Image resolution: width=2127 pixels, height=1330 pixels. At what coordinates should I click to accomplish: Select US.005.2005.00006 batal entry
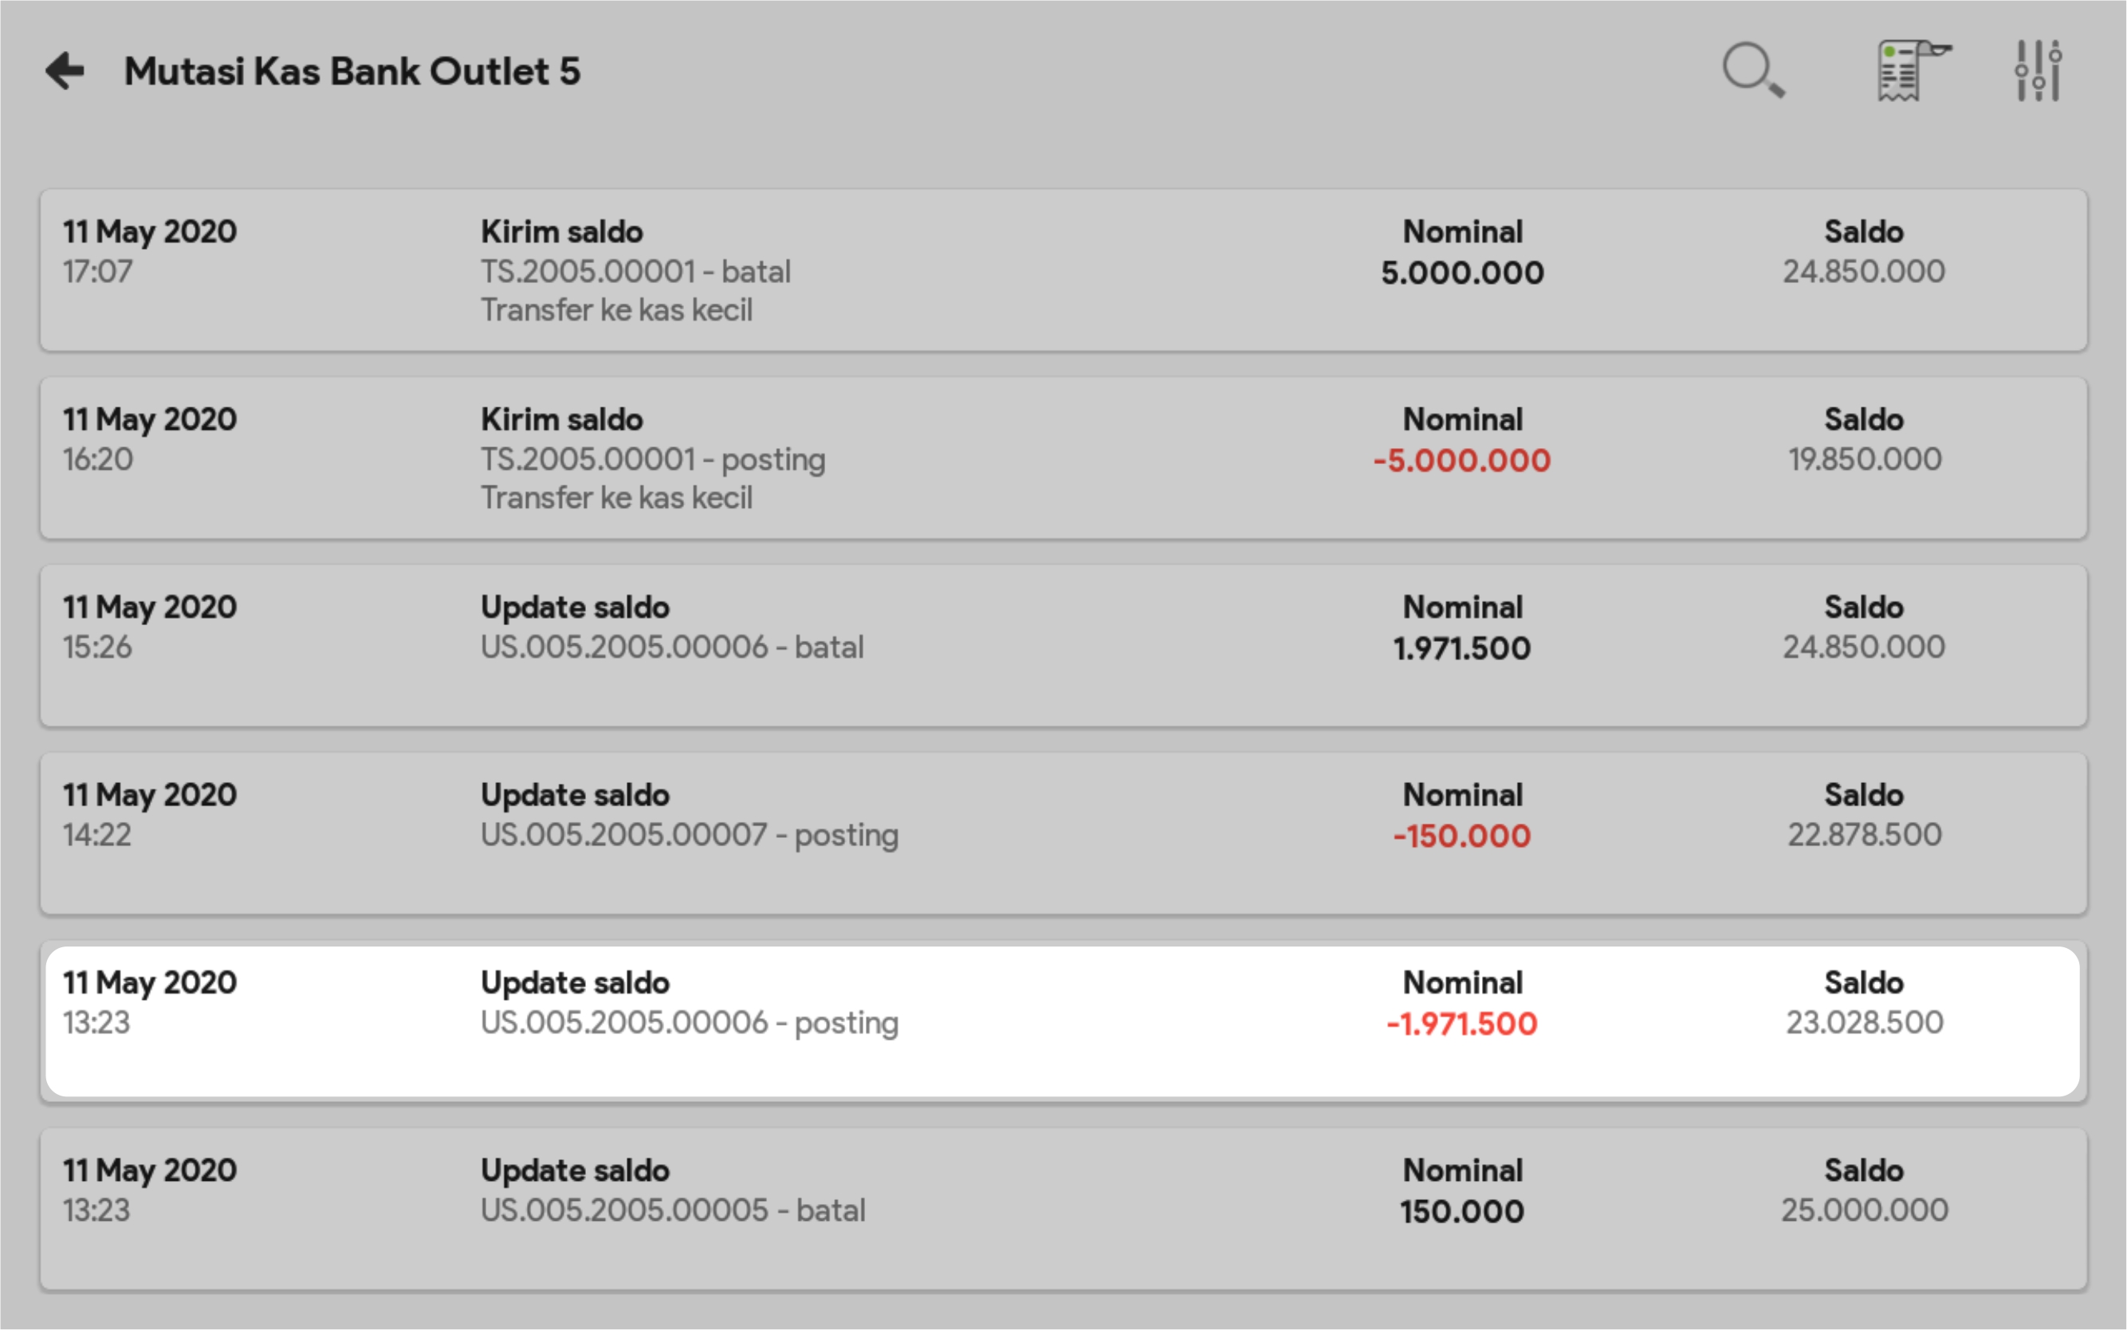click(671, 647)
